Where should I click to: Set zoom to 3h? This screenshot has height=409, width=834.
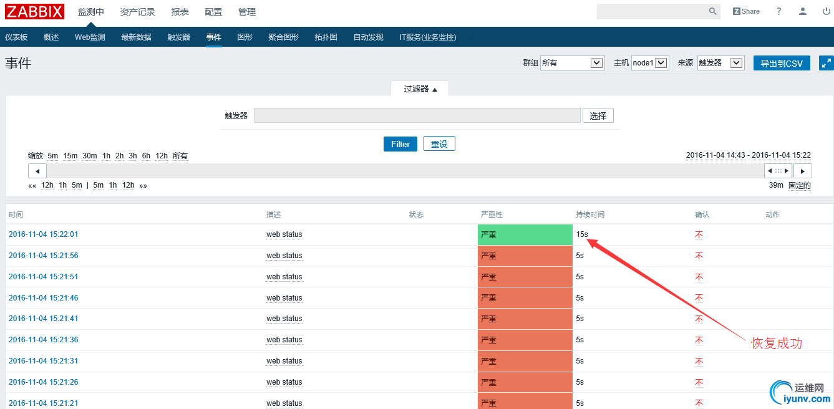coord(133,156)
